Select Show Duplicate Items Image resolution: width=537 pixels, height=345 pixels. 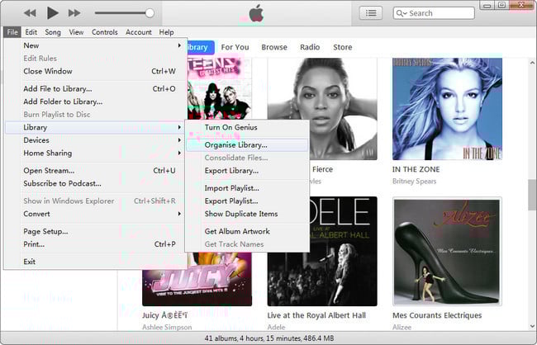click(247, 214)
